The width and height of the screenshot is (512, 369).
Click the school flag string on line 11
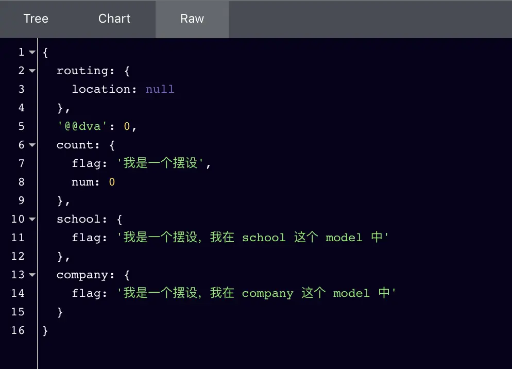(x=253, y=237)
